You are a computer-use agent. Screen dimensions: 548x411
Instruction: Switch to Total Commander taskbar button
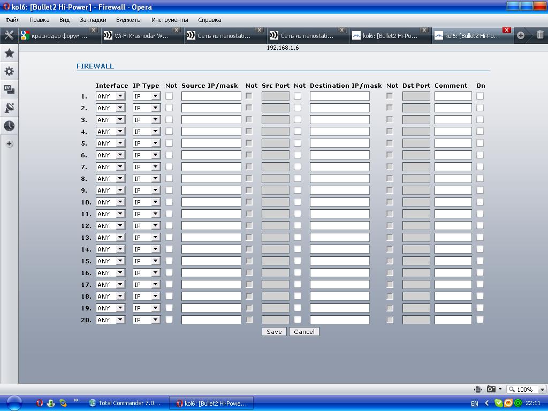pyautogui.click(x=126, y=403)
